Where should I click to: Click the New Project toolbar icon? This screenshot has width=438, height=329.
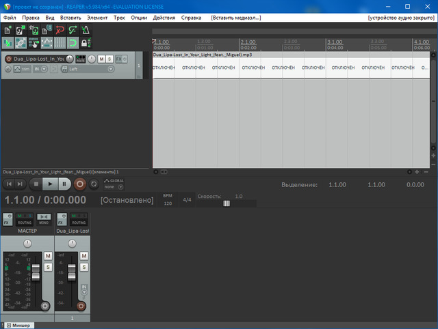point(8,30)
